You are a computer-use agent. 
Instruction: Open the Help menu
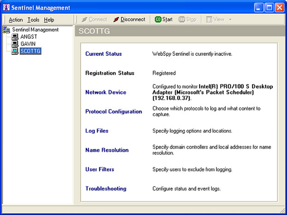pyautogui.click(x=49, y=19)
